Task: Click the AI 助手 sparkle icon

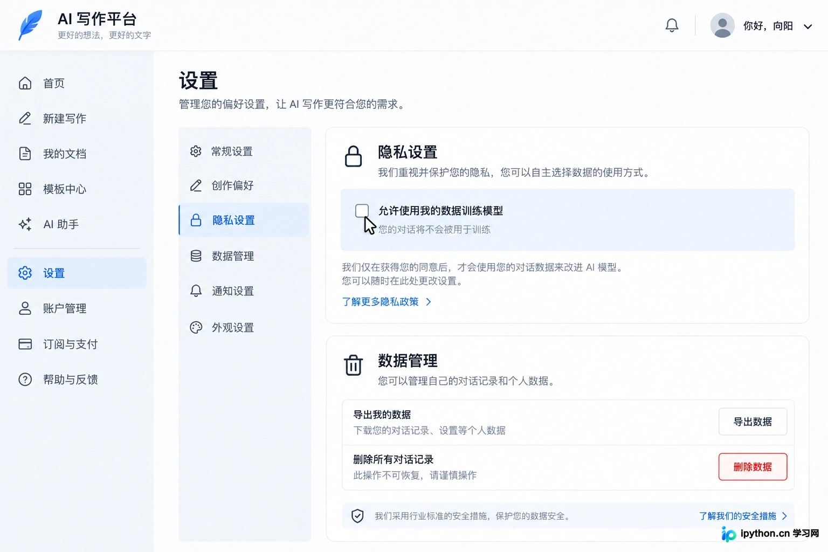Action: point(25,224)
